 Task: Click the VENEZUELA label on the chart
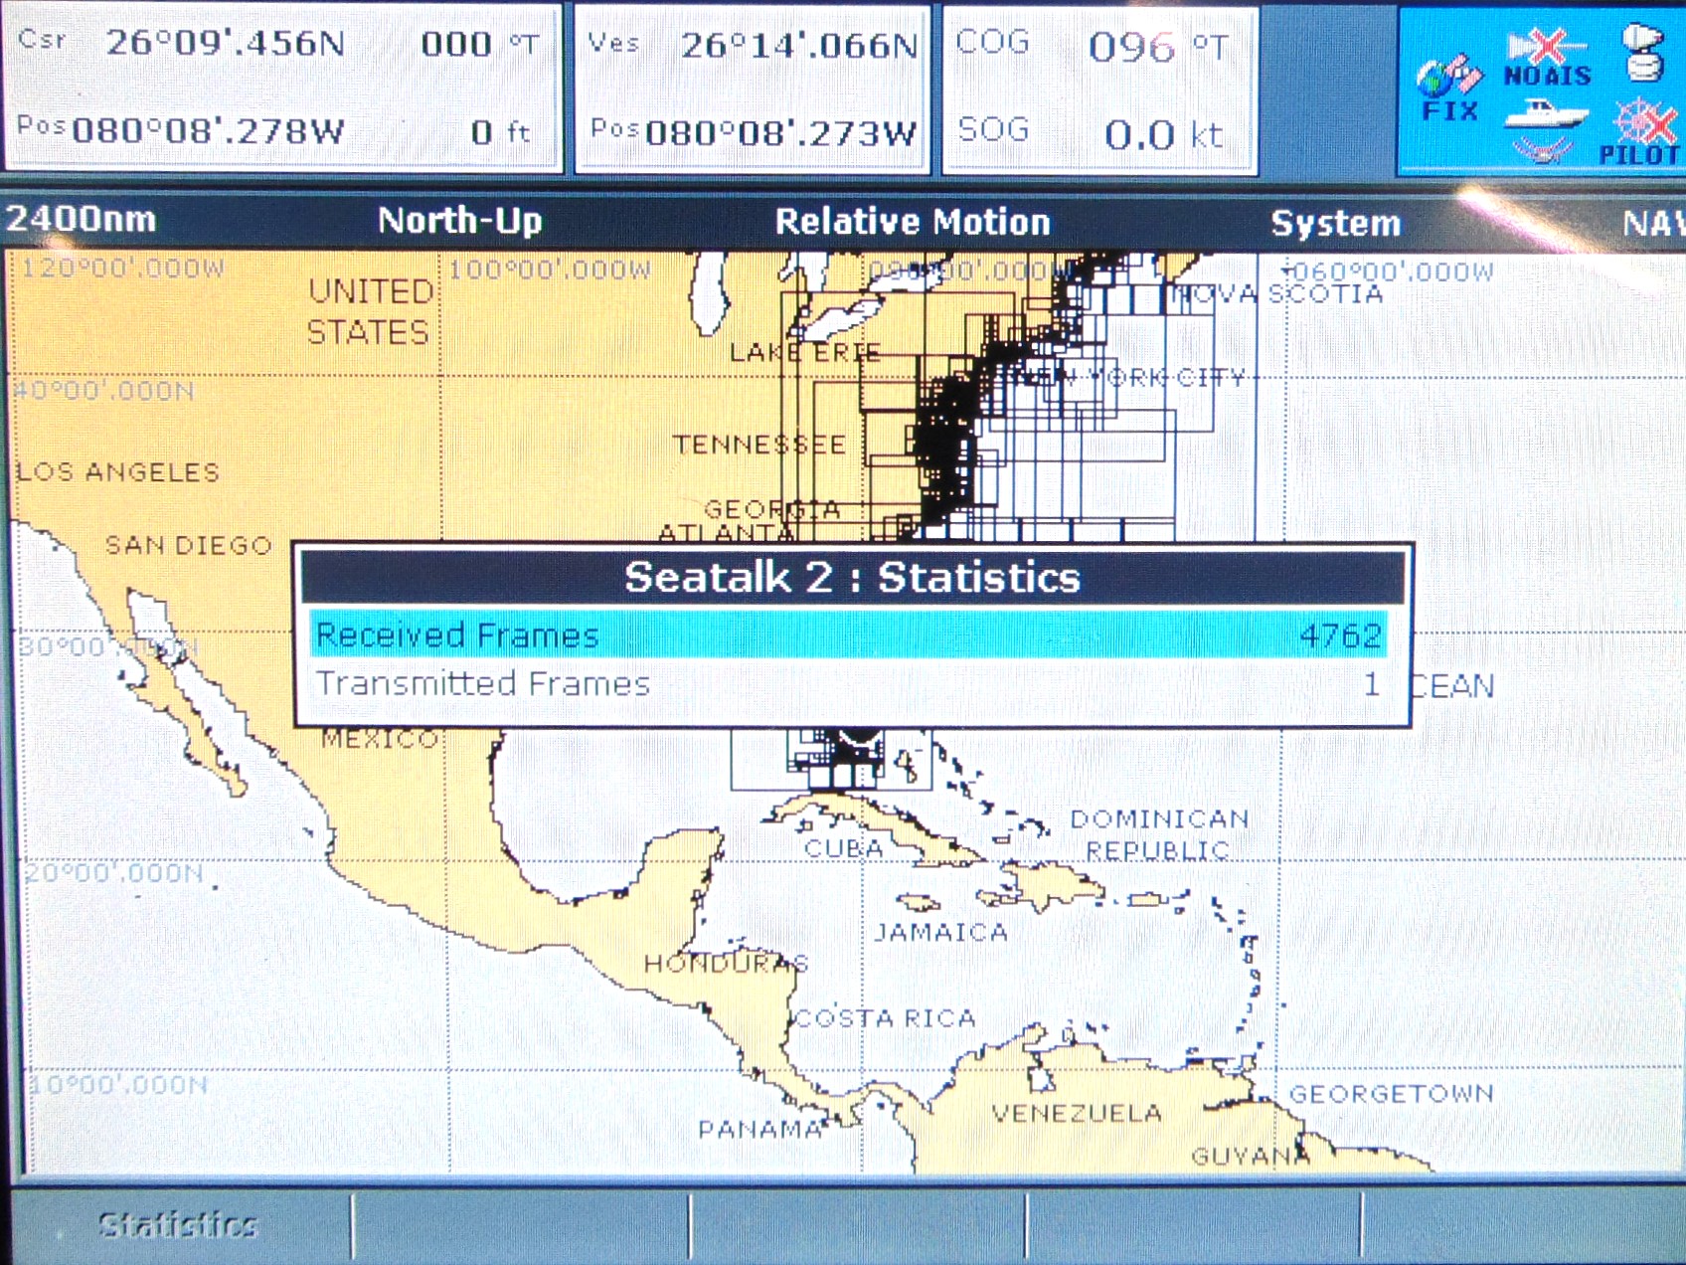pyautogui.click(x=1077, y=1113)
